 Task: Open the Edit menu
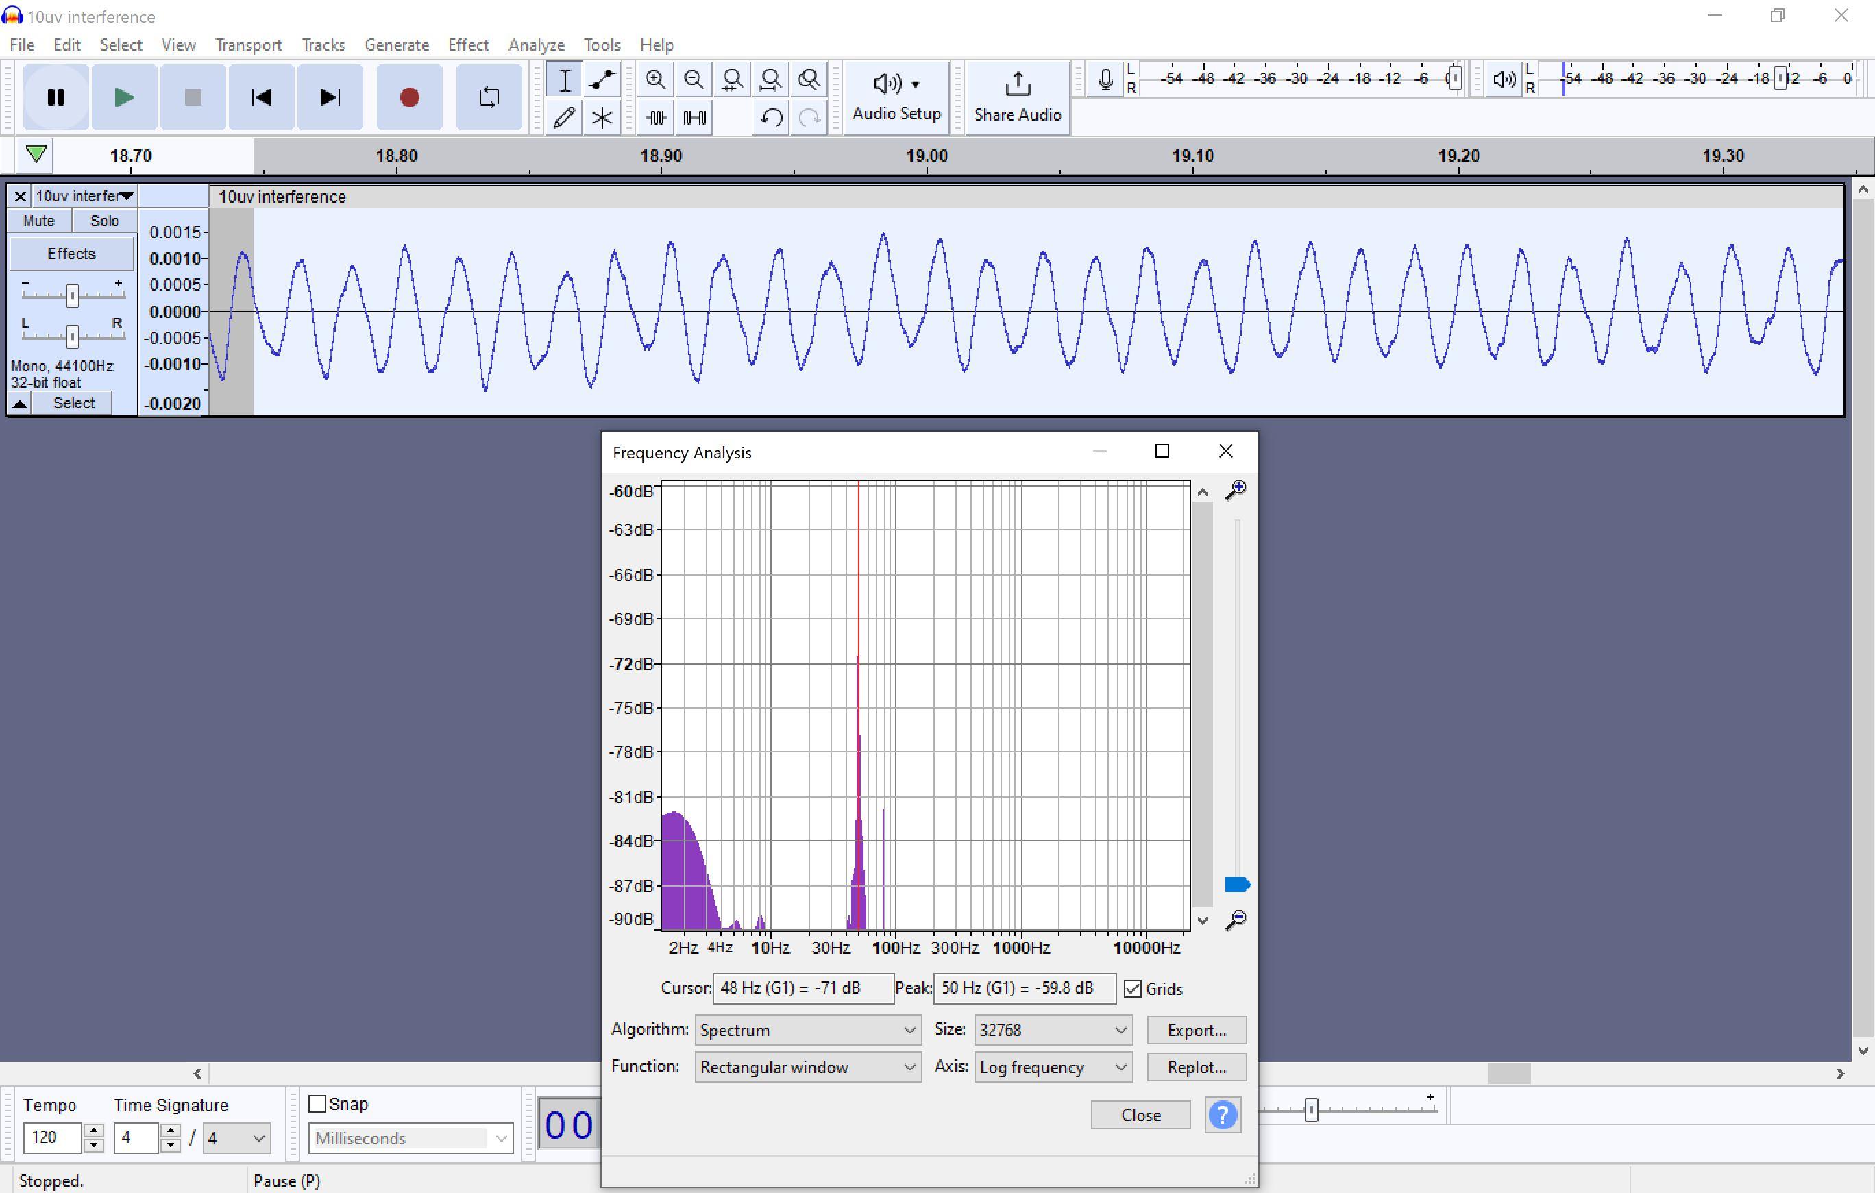click(67, 45)
